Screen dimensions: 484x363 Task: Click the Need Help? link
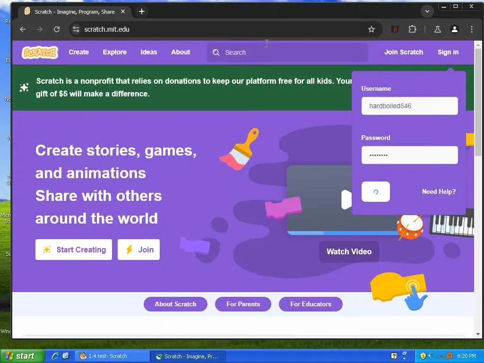pos(439,192)
